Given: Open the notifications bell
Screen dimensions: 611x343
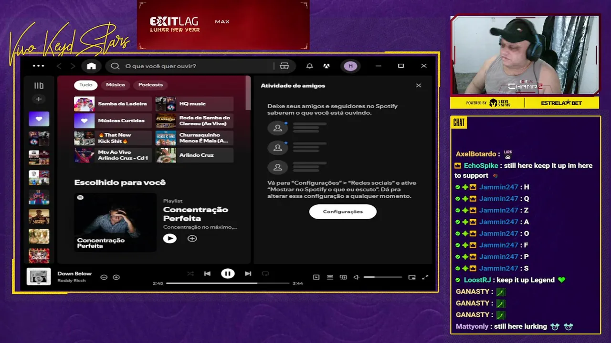Looking at the screenshot, I should point(310,66).
